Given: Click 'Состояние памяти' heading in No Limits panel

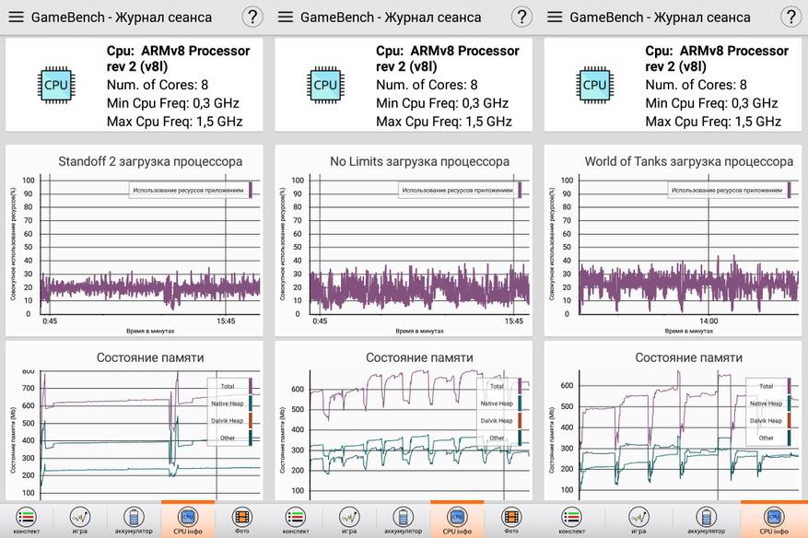Looking at the screenshot, I should [419, 357].
